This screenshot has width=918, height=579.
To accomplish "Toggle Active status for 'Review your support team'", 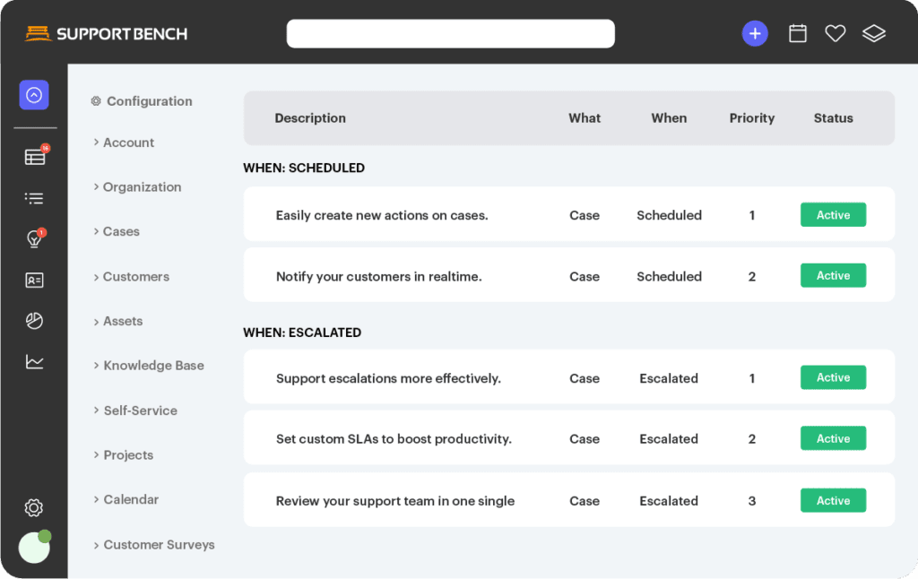I will tap(833, 500).
